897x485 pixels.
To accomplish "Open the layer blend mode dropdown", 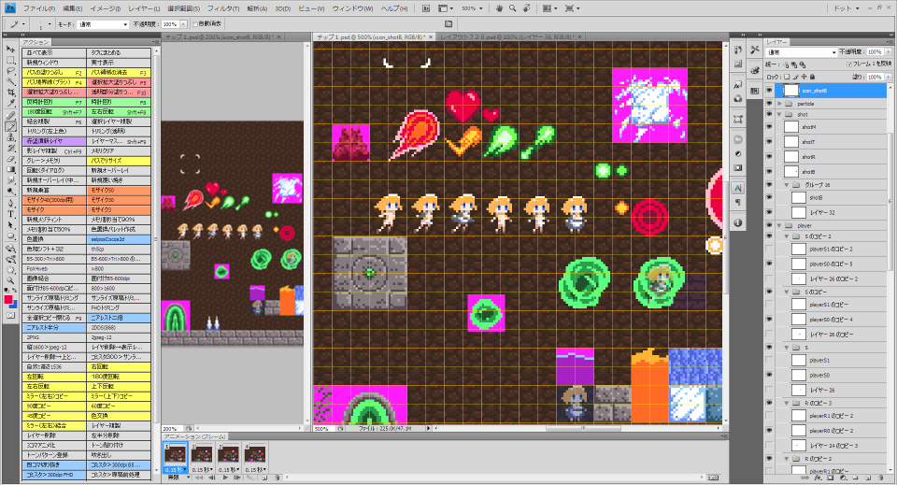I will tap(802, 52).
